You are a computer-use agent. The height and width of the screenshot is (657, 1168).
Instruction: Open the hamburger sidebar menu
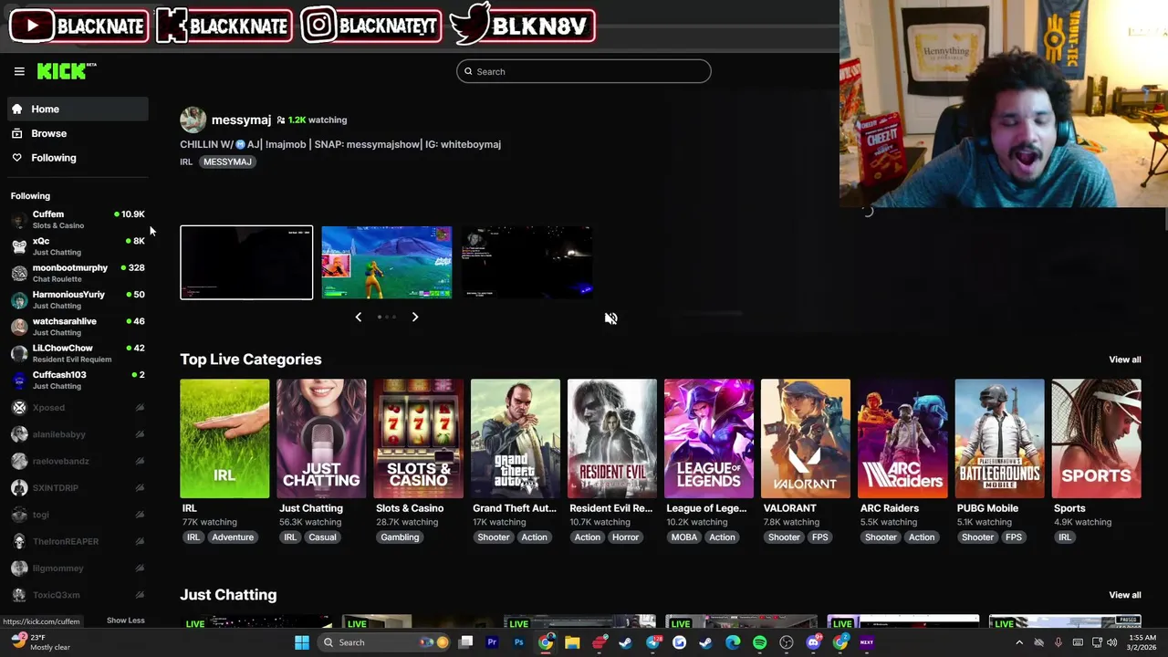[x=19, y=71]
